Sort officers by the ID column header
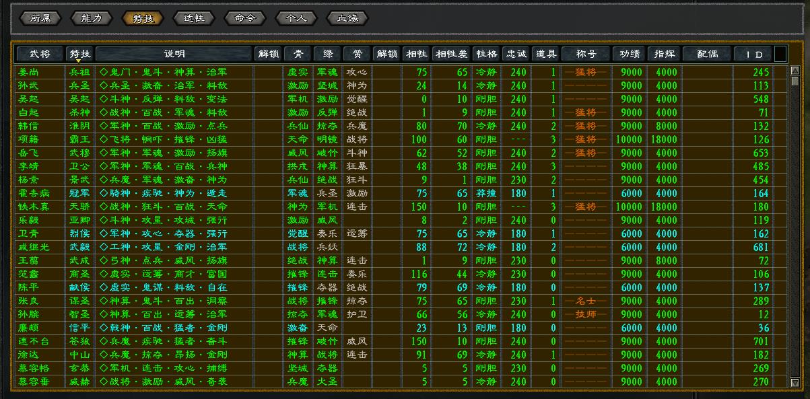This screenshot has width=810, height=399. 757,54
